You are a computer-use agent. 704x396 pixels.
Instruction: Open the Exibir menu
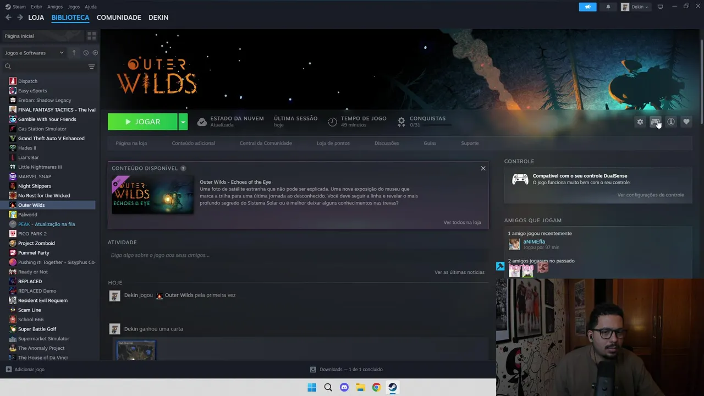point(36,7)
